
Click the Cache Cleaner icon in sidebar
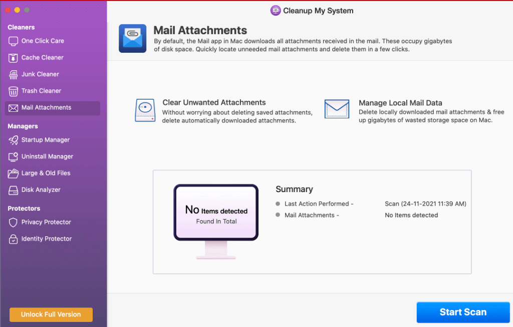(13, 58)
